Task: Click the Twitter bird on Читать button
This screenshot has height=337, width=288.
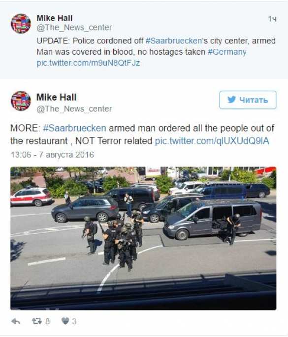Action: click(x=231, y=100)
